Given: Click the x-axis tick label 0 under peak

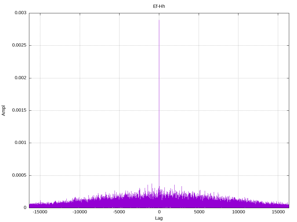Looking at the screenshot, I should coord(159,212).
